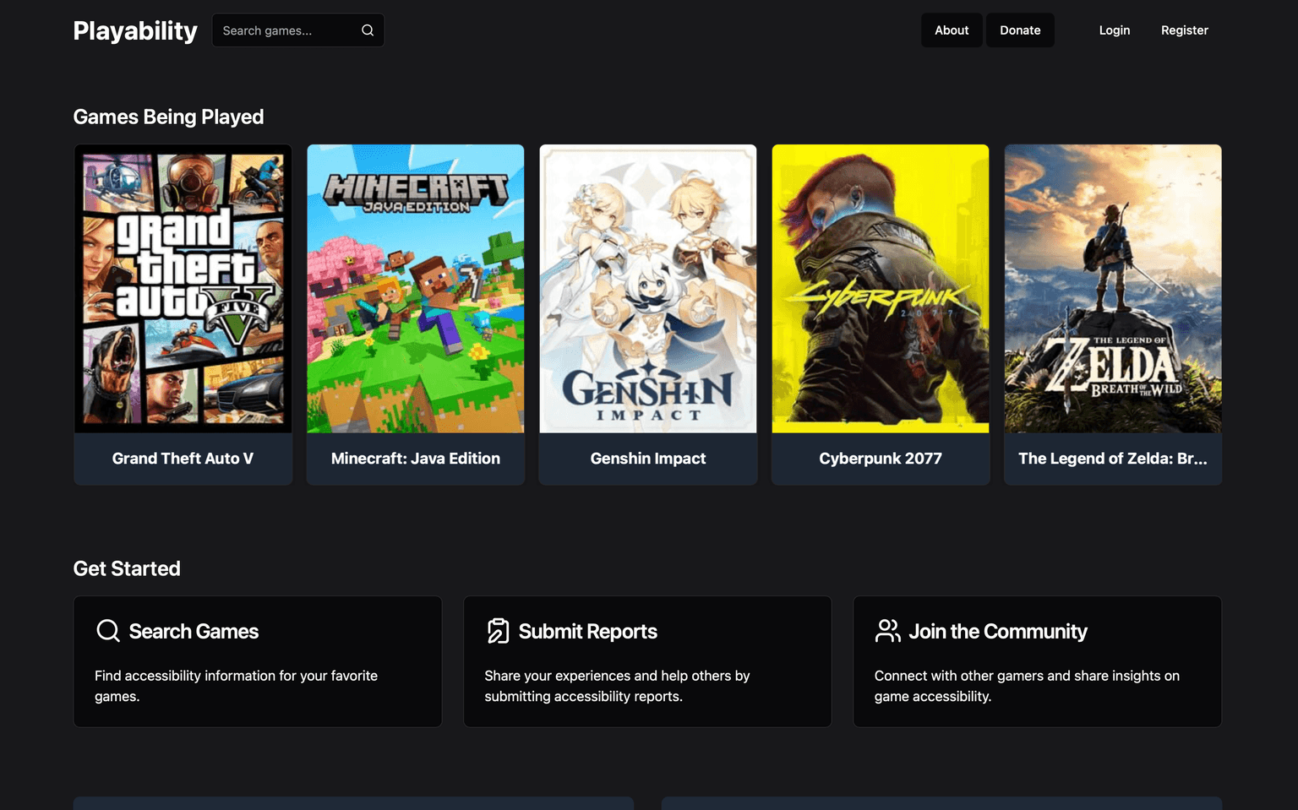
Task: Click the Submit Reports clipboard icon
Action: point(498,631)
